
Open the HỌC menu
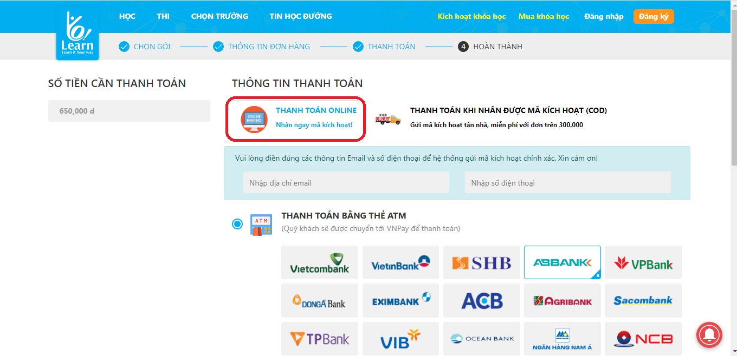pos(127,16)
